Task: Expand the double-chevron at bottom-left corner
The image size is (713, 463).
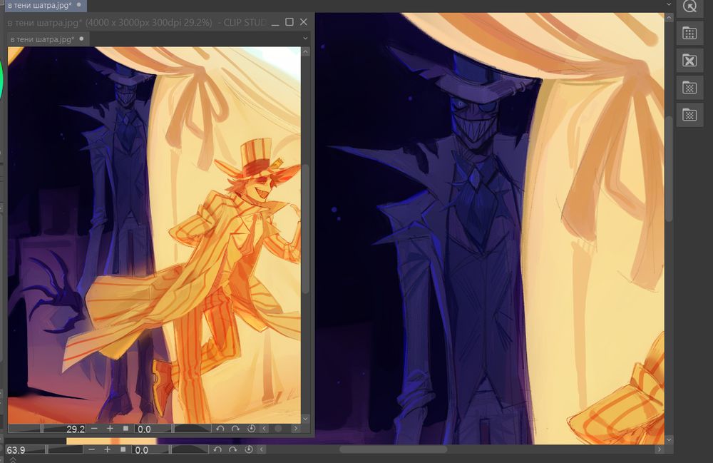Action: pyautogui.click(x=13, y=459)
